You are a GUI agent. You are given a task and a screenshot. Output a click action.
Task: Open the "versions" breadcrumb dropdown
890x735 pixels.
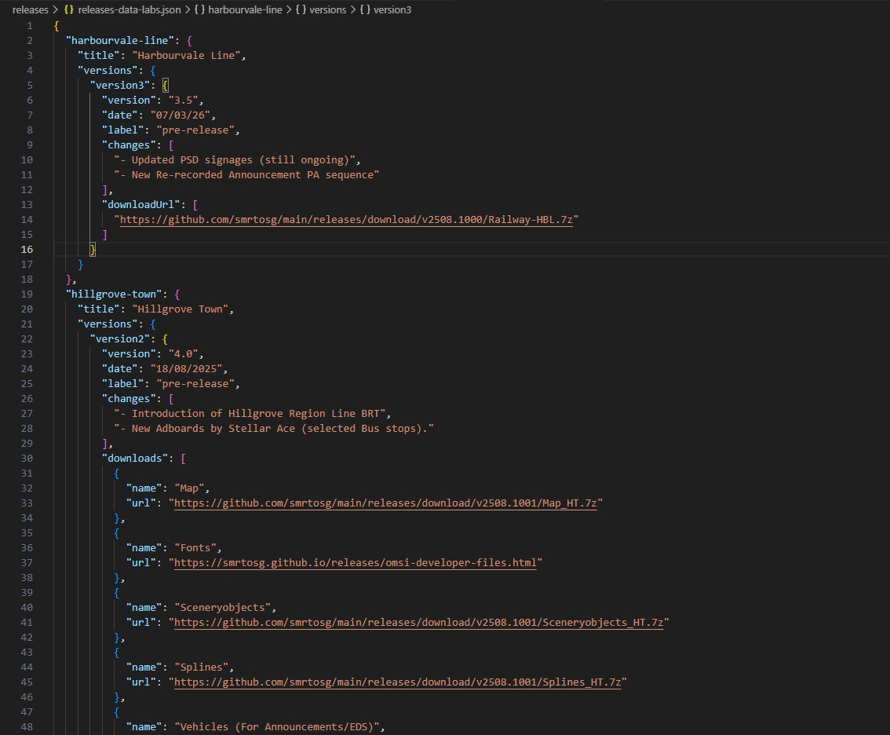327,10
